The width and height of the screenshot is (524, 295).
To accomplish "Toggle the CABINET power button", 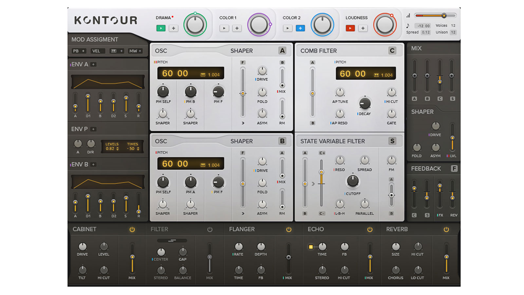I will (132, 229).
